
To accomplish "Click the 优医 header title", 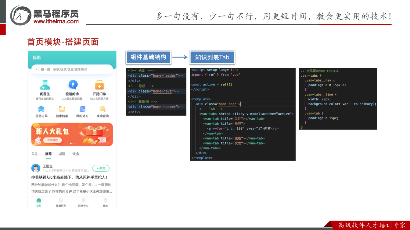I will coord(37,57).
